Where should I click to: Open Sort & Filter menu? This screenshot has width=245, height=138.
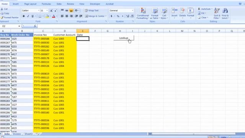(x=217, y=13)
